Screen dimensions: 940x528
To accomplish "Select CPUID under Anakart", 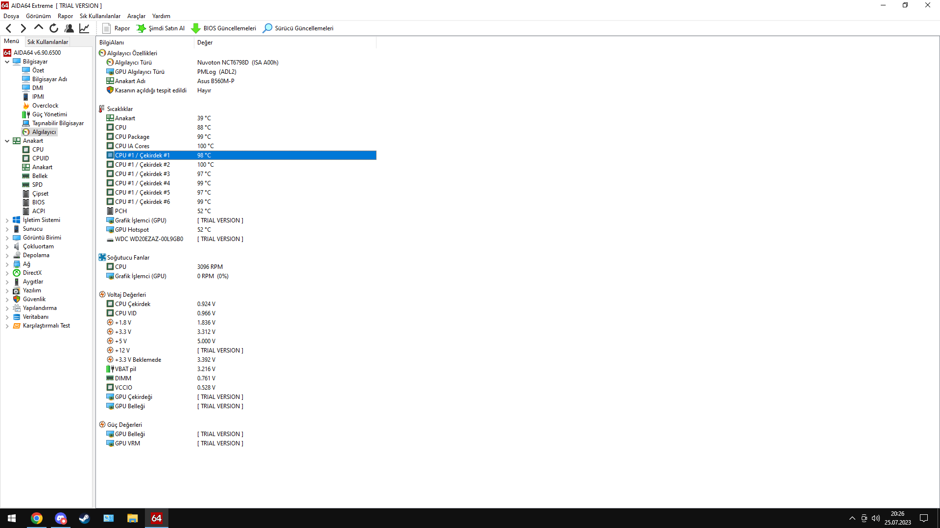I will pos(40,158).
